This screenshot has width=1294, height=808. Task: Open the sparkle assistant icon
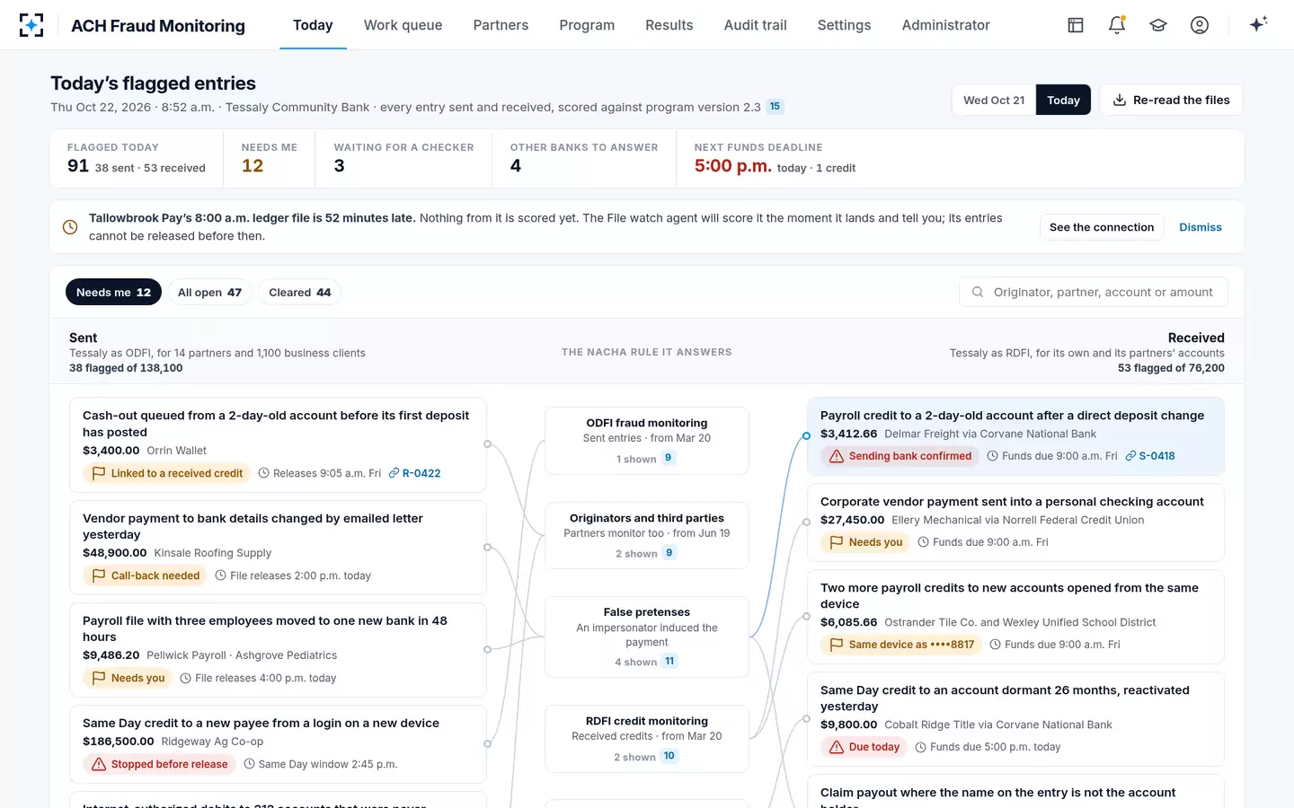click(1258, 24)
